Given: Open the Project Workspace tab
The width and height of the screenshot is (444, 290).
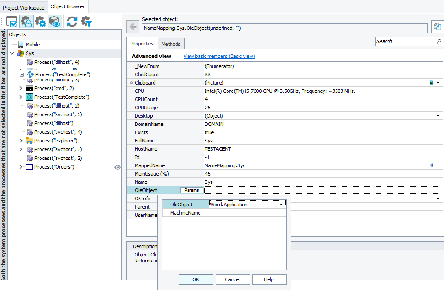Looking at the screenshot, I should [23, 7].
